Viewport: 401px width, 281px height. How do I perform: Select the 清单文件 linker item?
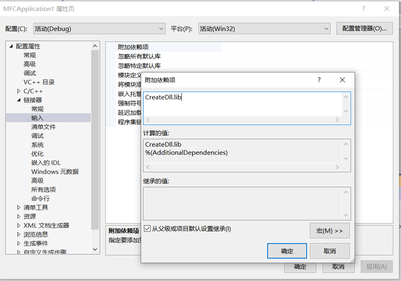click(44, 127)
